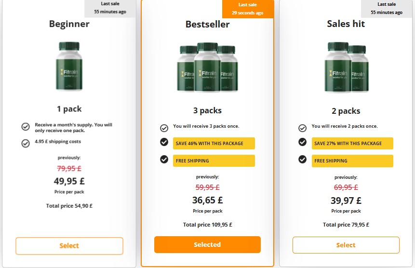
Task: Click the 'Total price 109,95 £' text
Action: (x=207, y=225)
